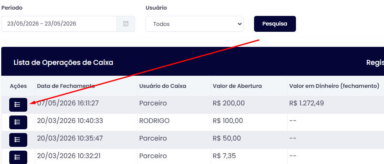Sort by Data de Fechamento column header

(66, 86)
